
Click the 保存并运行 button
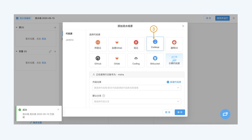tap(222, 18)
